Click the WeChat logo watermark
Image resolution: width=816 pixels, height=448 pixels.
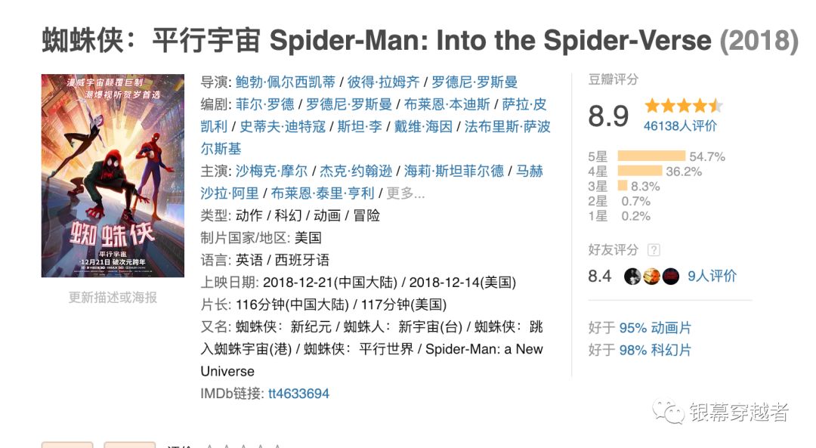[669, 412]
